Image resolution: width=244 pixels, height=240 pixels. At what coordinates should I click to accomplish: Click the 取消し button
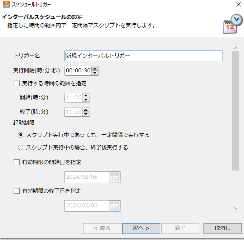(223, 228)
